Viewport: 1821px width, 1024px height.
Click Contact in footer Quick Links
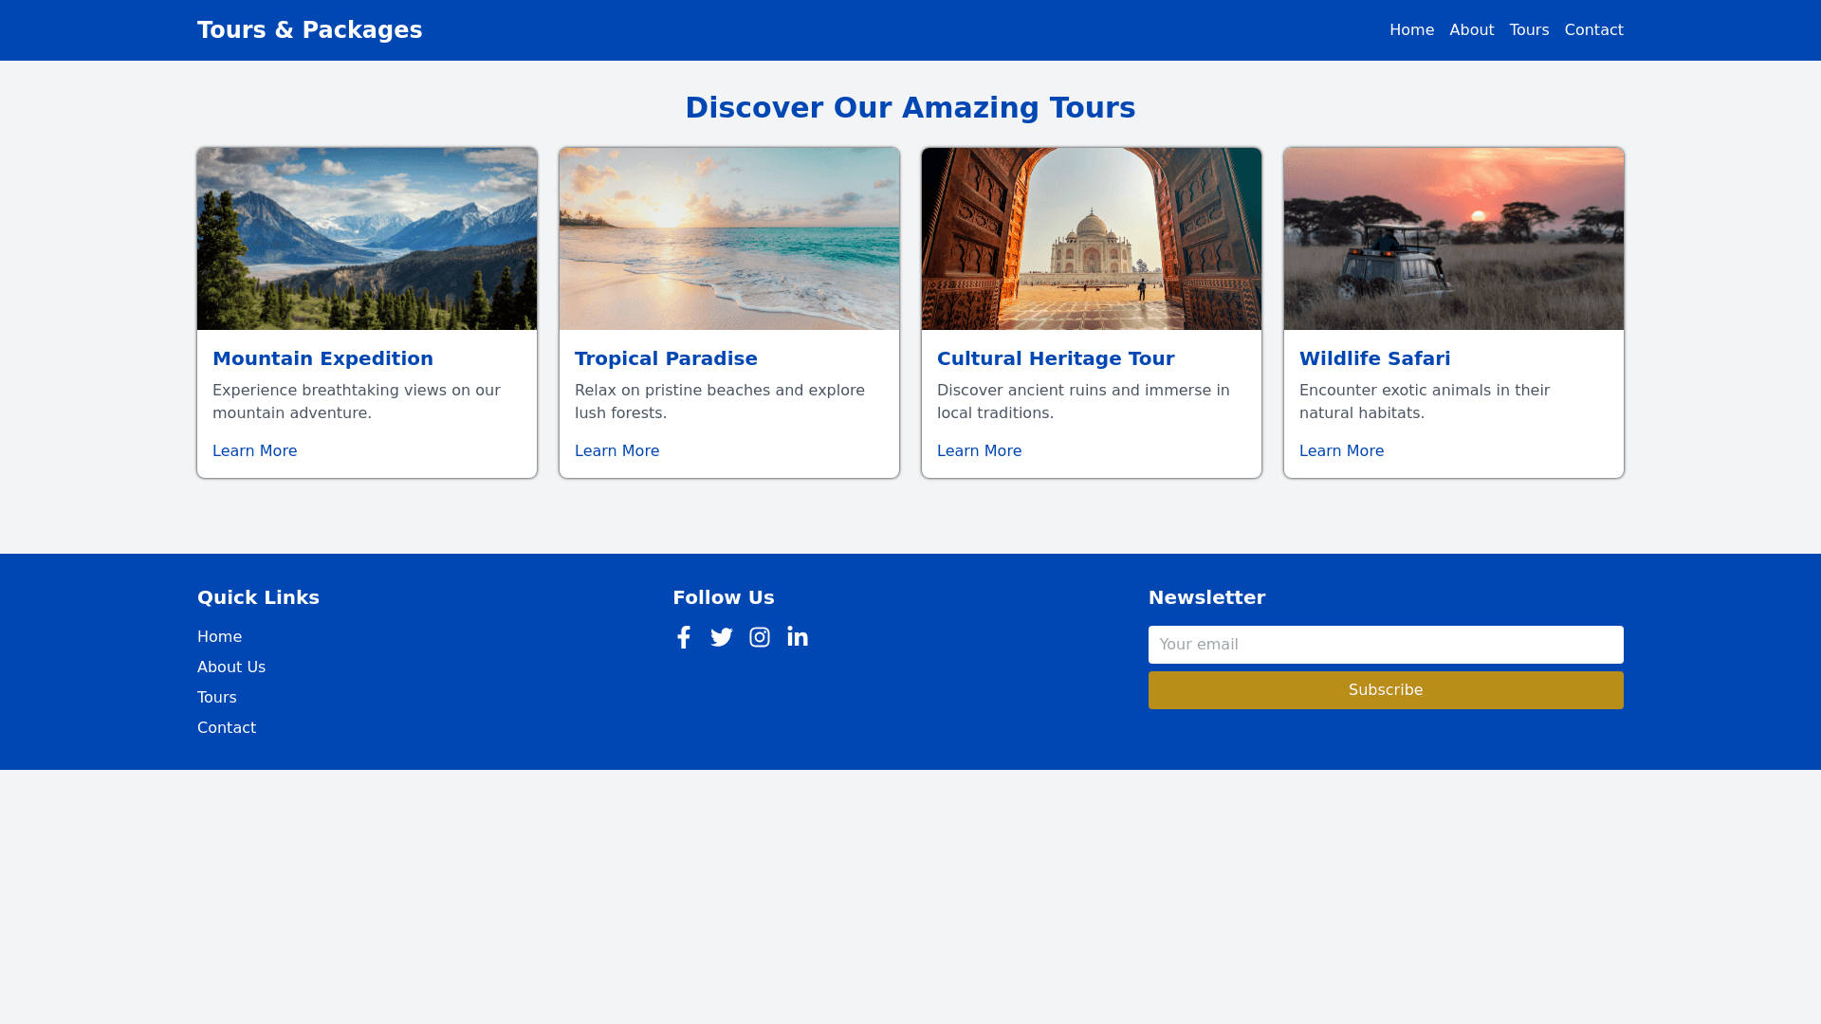(x=227, y=728)
